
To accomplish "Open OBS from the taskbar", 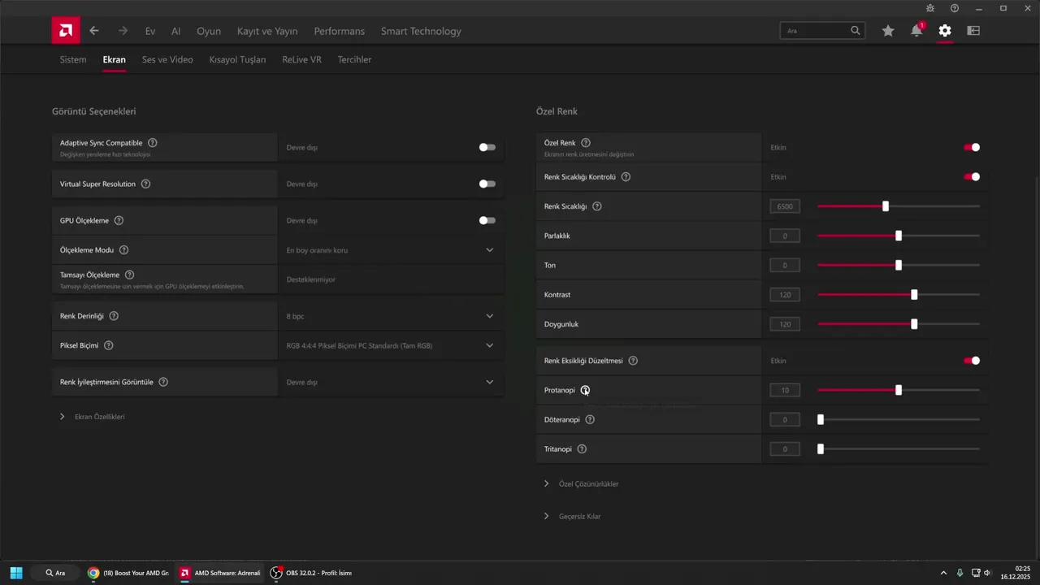I will coord(311,573).
